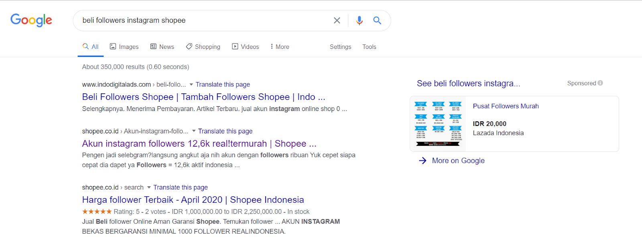This screenshot has width=642, height=244.
Task: Open the Shopping tab
Action: (x=203, y=47)
